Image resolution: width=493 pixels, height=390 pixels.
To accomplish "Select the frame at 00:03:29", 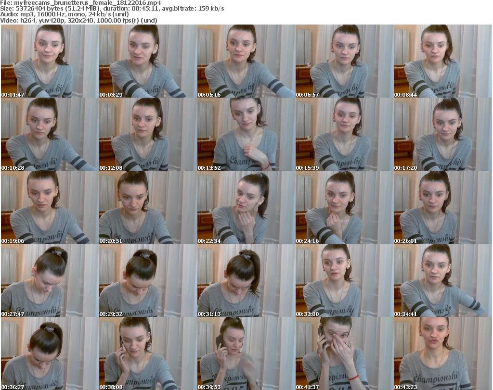I will 148,61.
